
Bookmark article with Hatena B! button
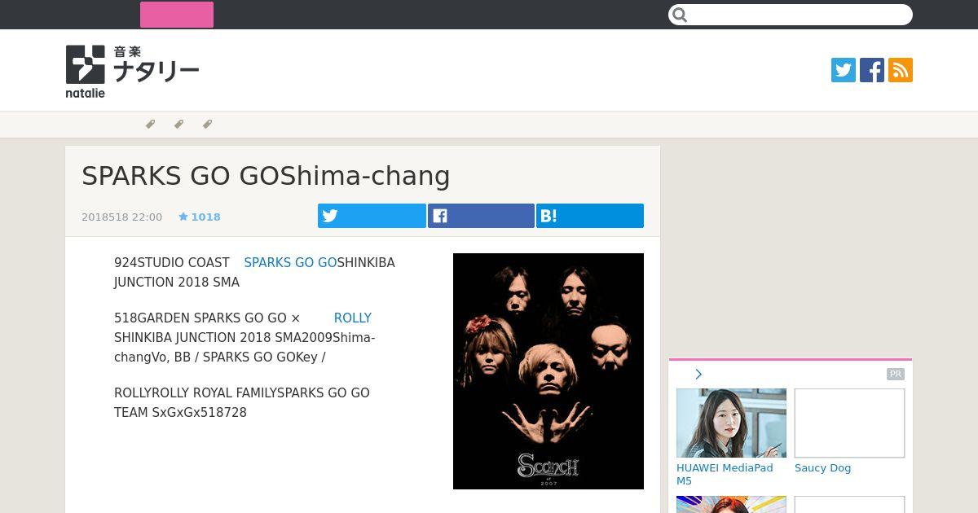[x=590, y=216]
